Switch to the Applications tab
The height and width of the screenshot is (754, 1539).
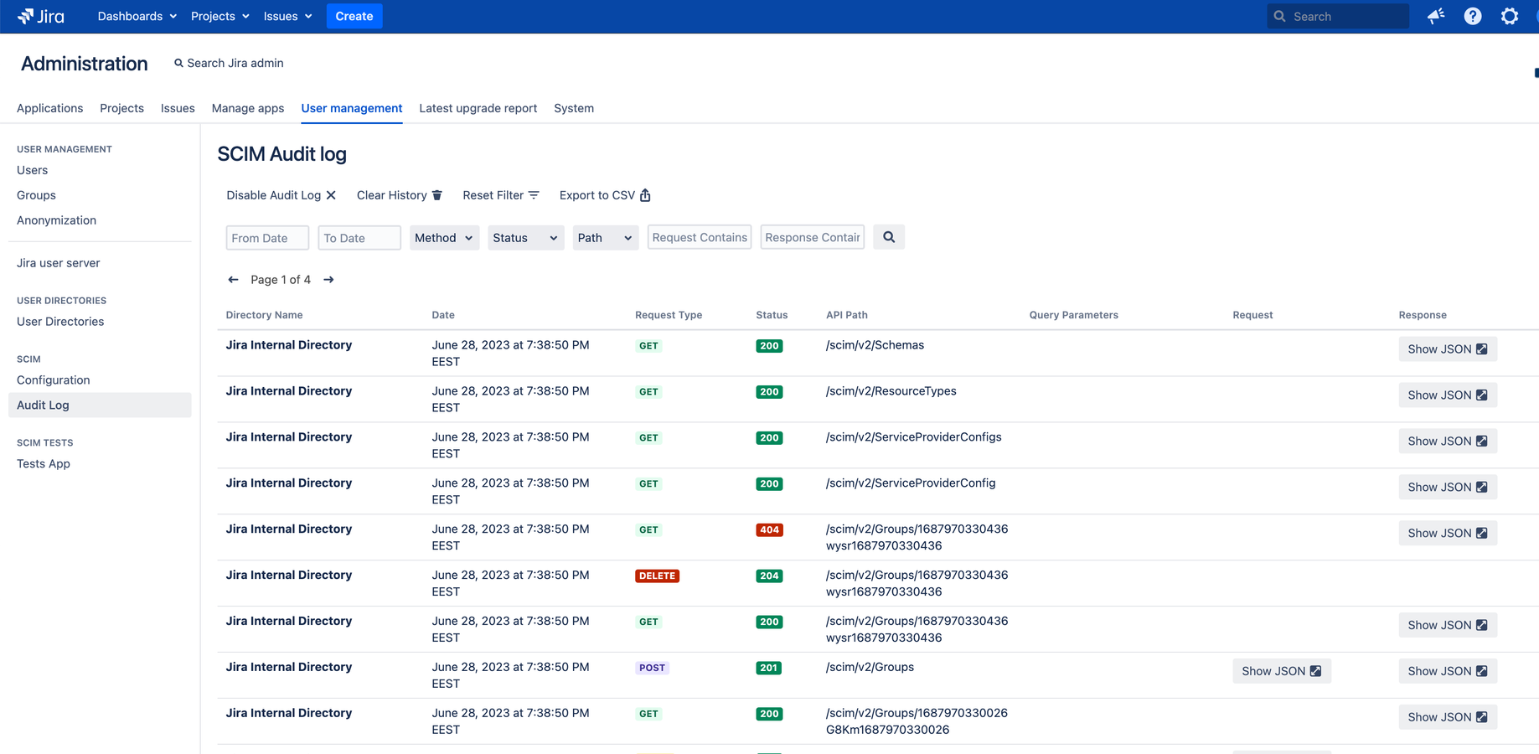[x=49, y=108]
